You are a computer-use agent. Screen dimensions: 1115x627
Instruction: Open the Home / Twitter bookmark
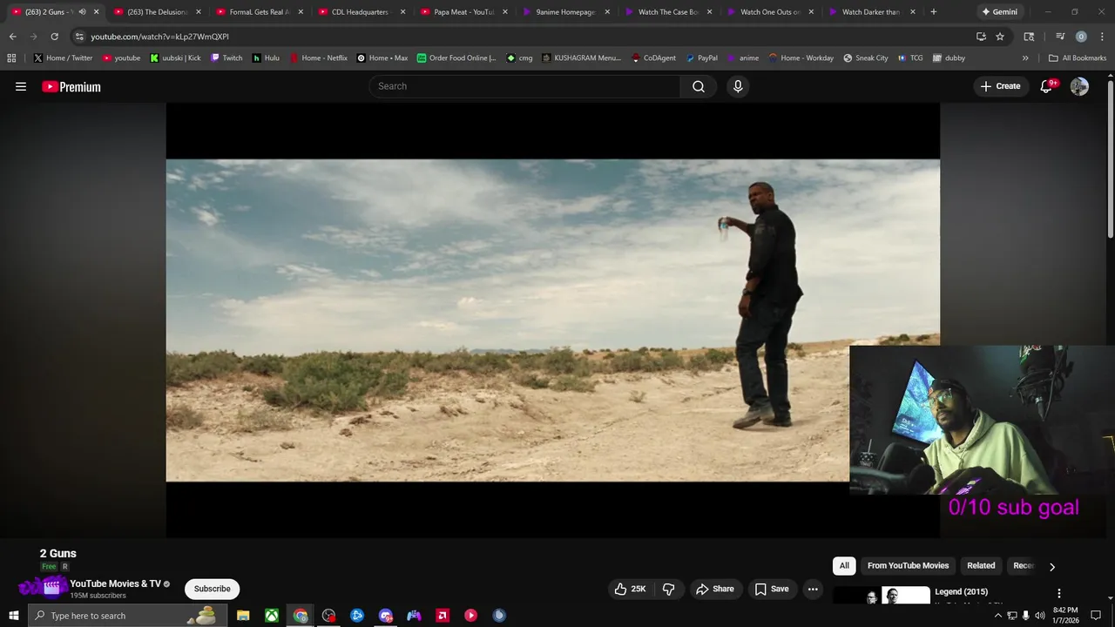64,58
